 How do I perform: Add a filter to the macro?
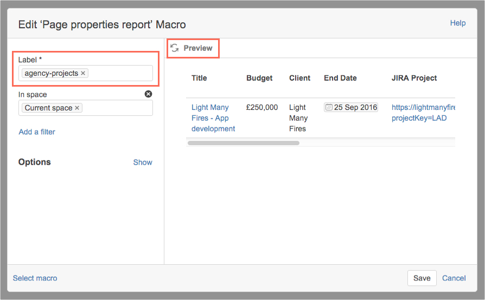pos(37,132)
